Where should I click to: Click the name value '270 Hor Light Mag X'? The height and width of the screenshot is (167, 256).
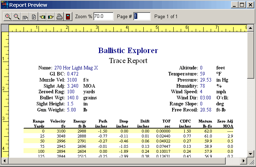(x=76, y=68)
